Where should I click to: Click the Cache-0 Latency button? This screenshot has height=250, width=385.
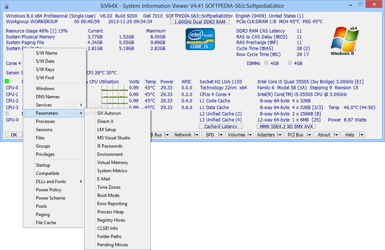[221, 126]
